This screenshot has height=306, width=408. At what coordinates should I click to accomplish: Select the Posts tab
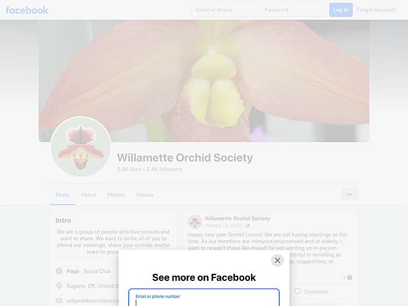62,195
